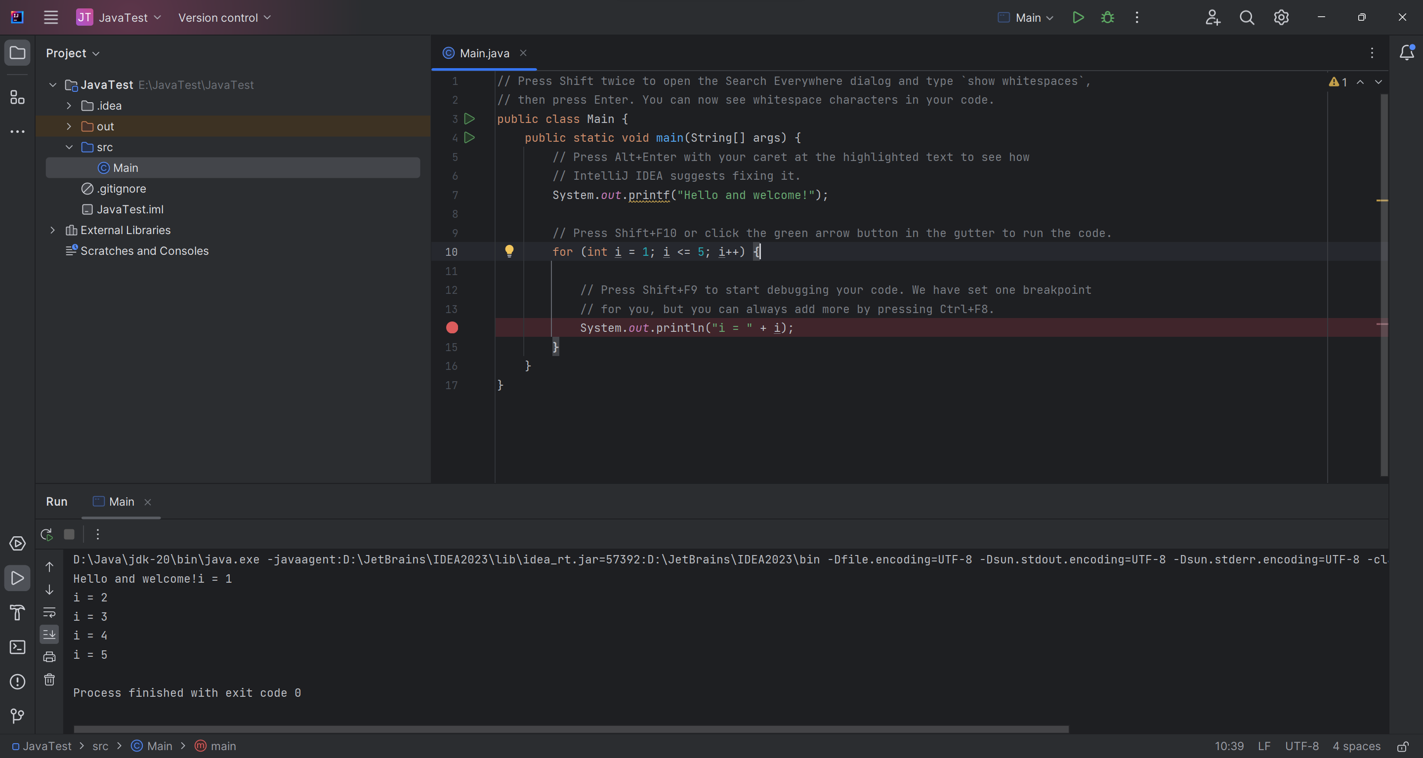Toggle scroll to end of console
Image resolution: width=1423 pixels, height=758 pixels.
point(49,635)
